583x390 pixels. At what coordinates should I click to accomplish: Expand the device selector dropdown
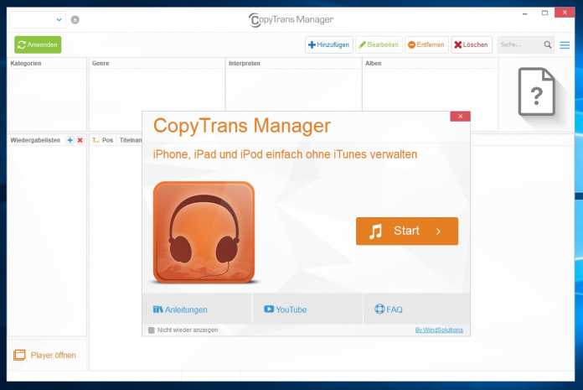tap(59, 19)
